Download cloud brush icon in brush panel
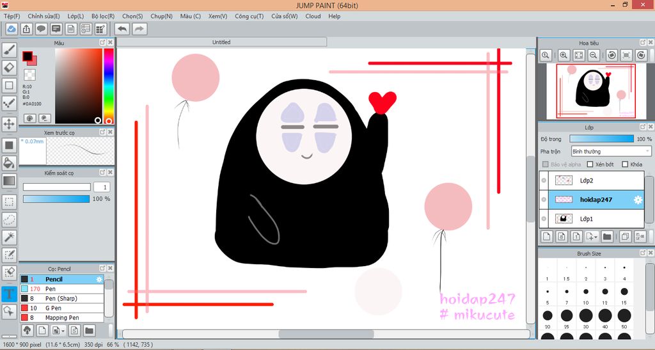The image size is (655, 350). [x=27, y=331]
